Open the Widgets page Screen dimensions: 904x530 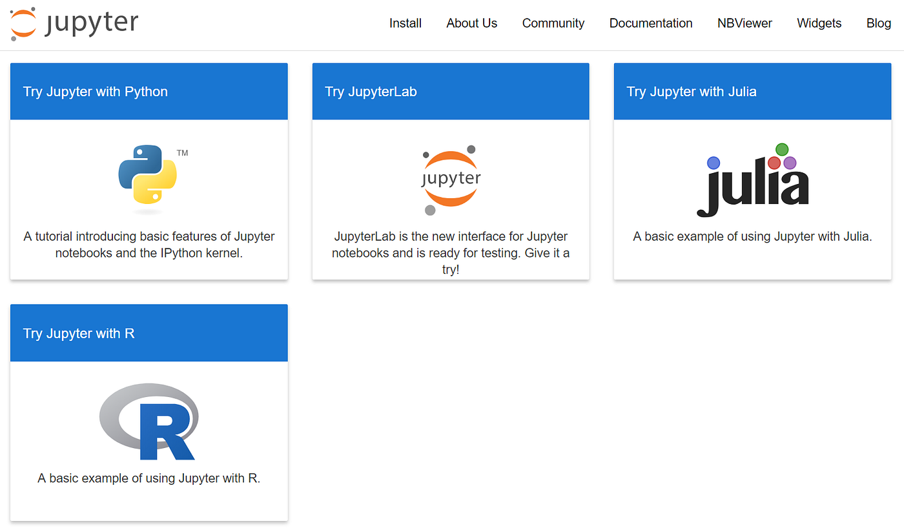coord(819,23)
